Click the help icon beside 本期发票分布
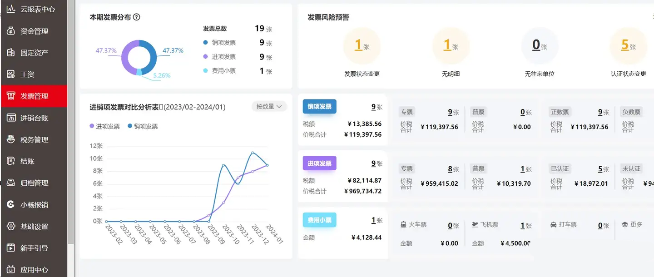 point(136,17)
